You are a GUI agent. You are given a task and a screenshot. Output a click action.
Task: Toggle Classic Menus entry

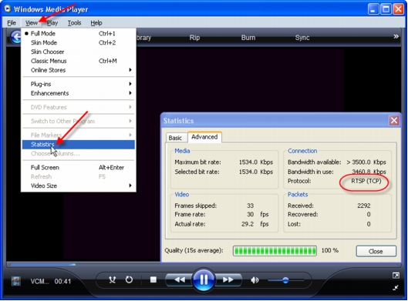pos(79,61)
